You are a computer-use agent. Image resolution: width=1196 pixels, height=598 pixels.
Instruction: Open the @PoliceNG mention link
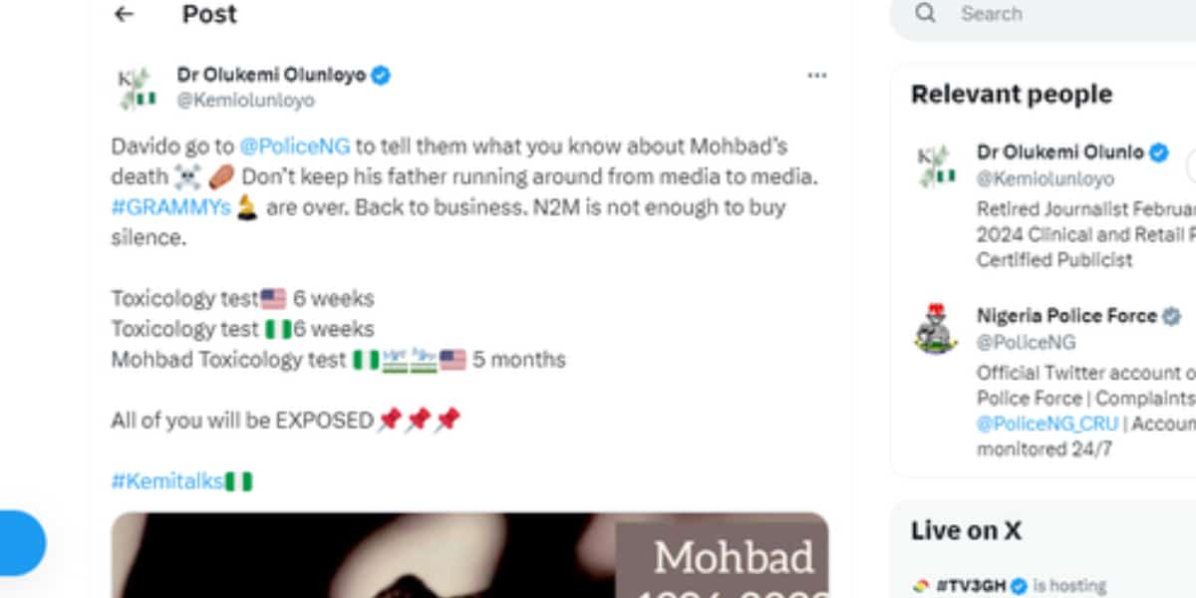[x=294, y=147]
